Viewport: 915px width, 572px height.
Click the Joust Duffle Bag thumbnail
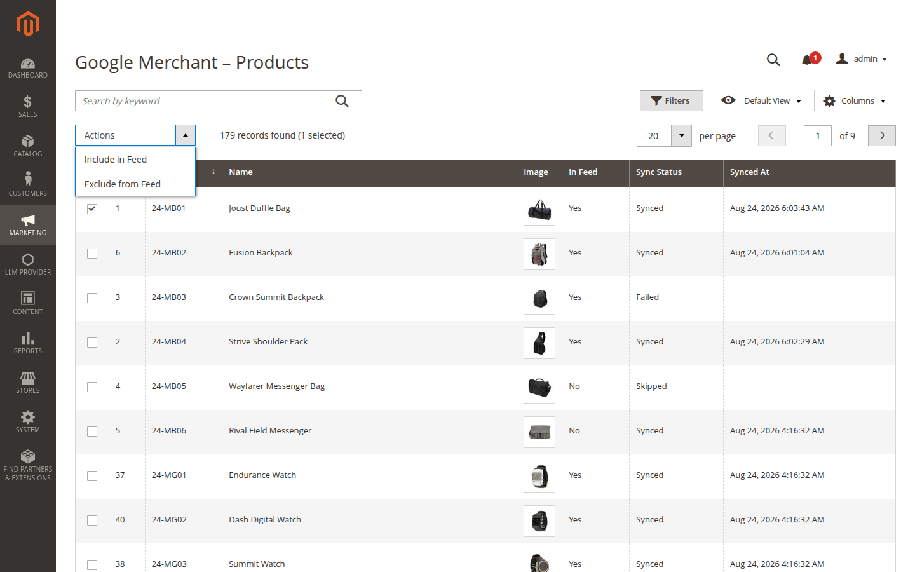coord(539,210)
